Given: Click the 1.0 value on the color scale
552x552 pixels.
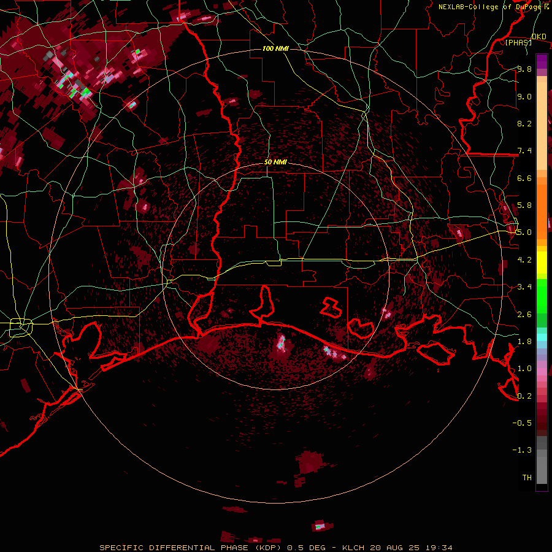Looking at the screenshot, I should [524, 369].
